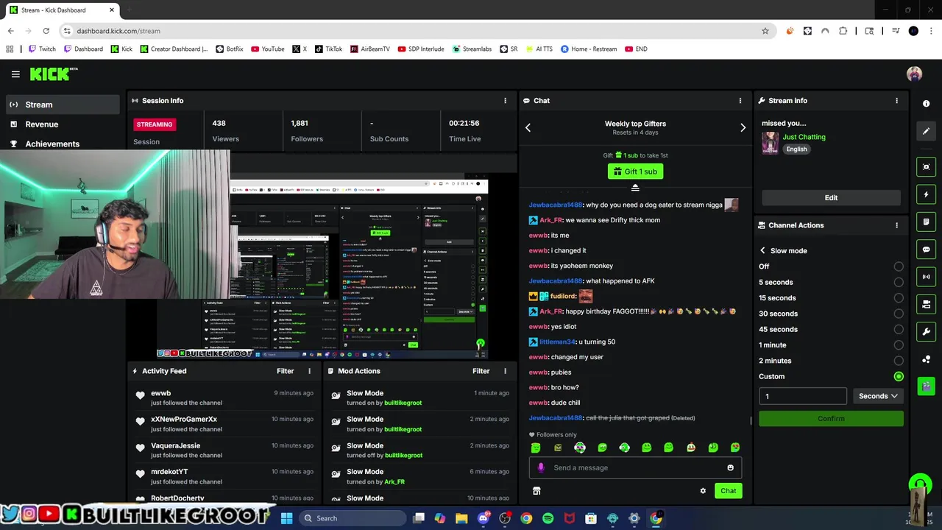Toggle the wrench icon in the right sidebar
The image size is (942, 530).
(926, 331)
